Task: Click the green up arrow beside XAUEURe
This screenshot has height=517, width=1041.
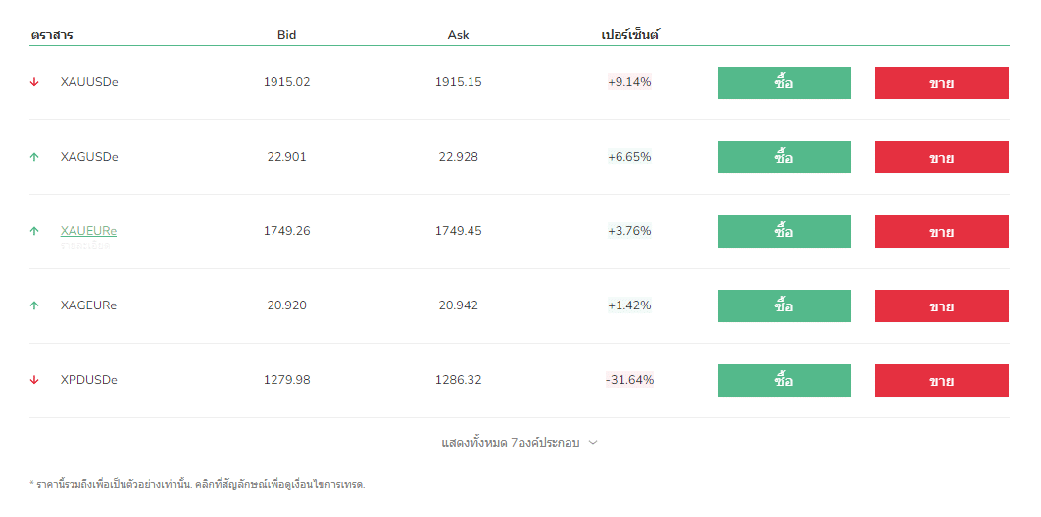Action: (x=34, y=231)
